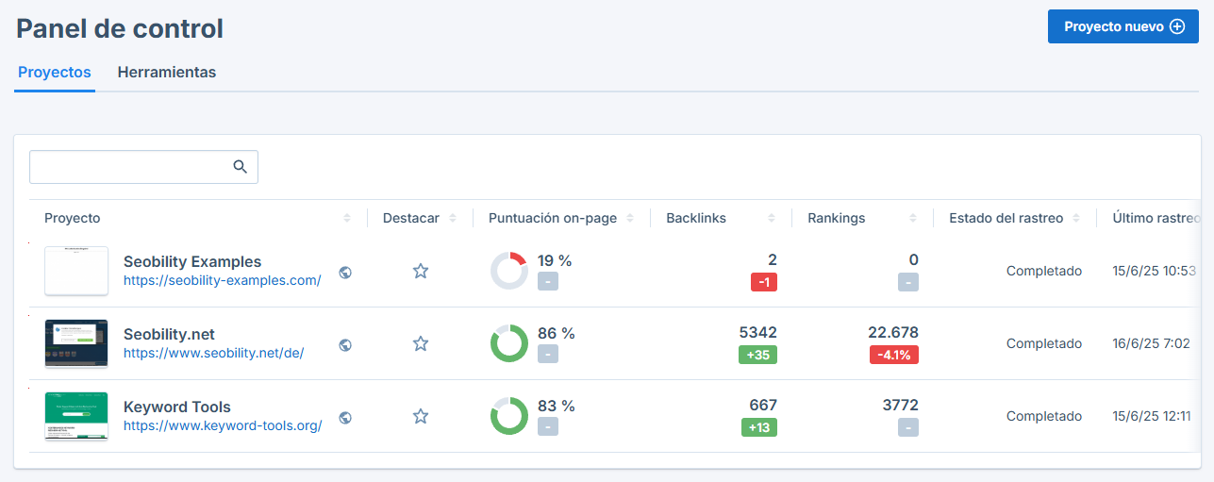Click globe icon for Seobility.net
The image size is (1214, 482).
click(345, 345)
